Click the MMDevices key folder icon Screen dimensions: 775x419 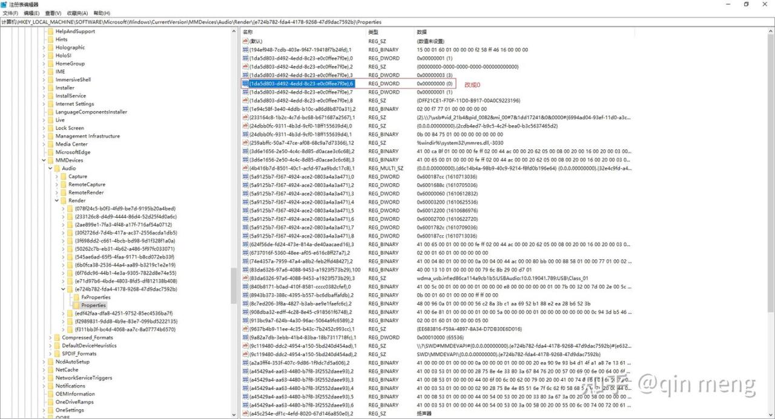pos(51,160)
